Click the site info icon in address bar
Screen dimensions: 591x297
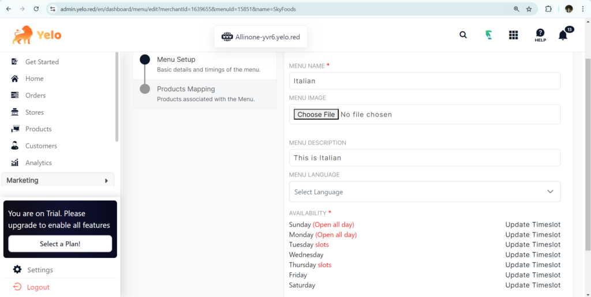click(x=53, y=9)
